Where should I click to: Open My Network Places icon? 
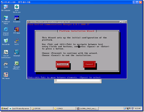pos(6,20)
